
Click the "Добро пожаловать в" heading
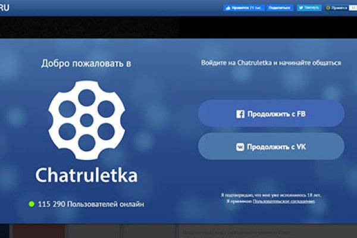pos(86,62)
